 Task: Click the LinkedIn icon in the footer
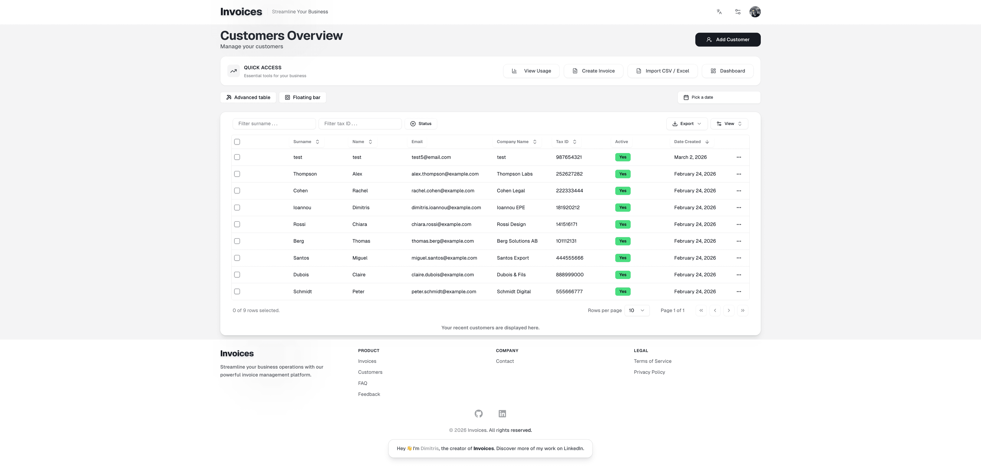502,413
